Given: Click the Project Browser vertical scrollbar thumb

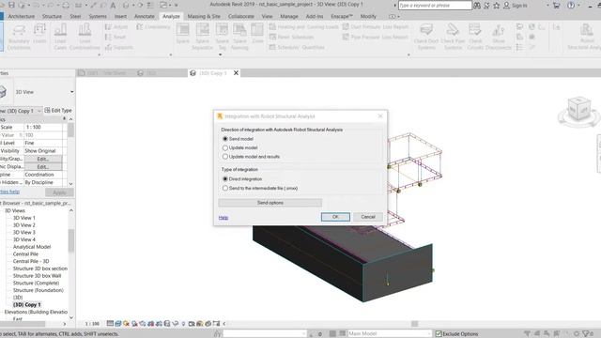Looking at the screenshot, I should 71,240.
